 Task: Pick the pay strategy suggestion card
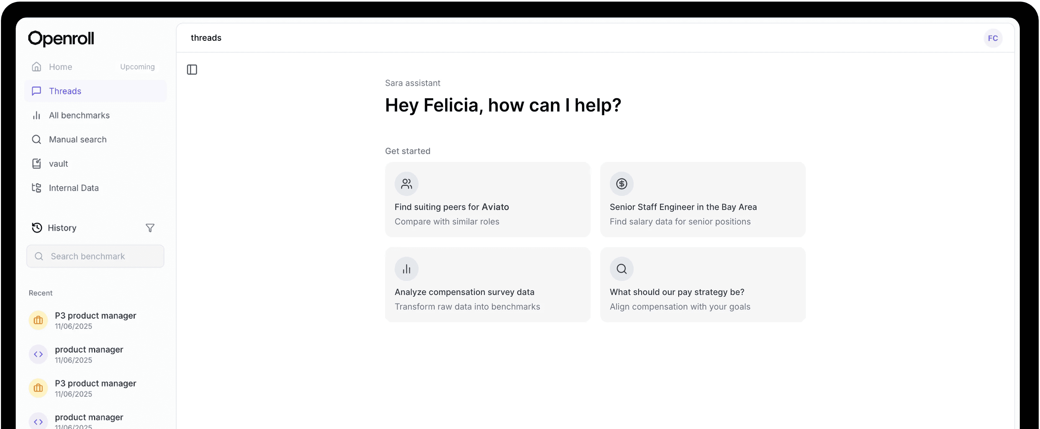coord(702,285)
